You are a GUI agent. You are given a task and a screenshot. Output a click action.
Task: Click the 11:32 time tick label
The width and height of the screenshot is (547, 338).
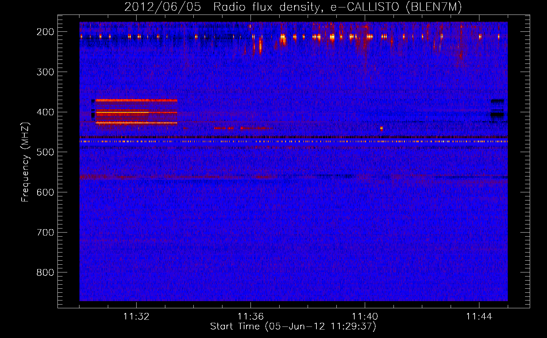tap(136, 317)
